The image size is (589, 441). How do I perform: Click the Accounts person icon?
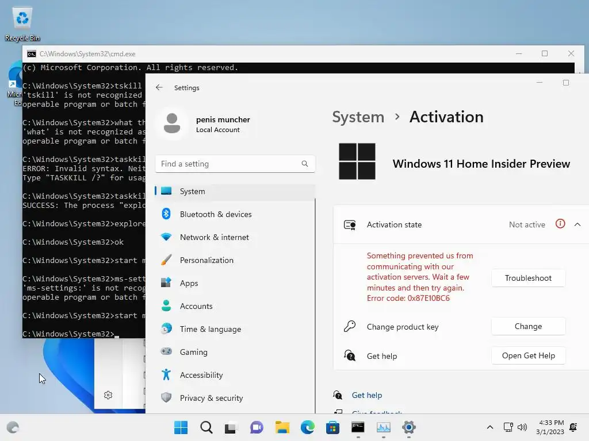[x=166, y=305]
